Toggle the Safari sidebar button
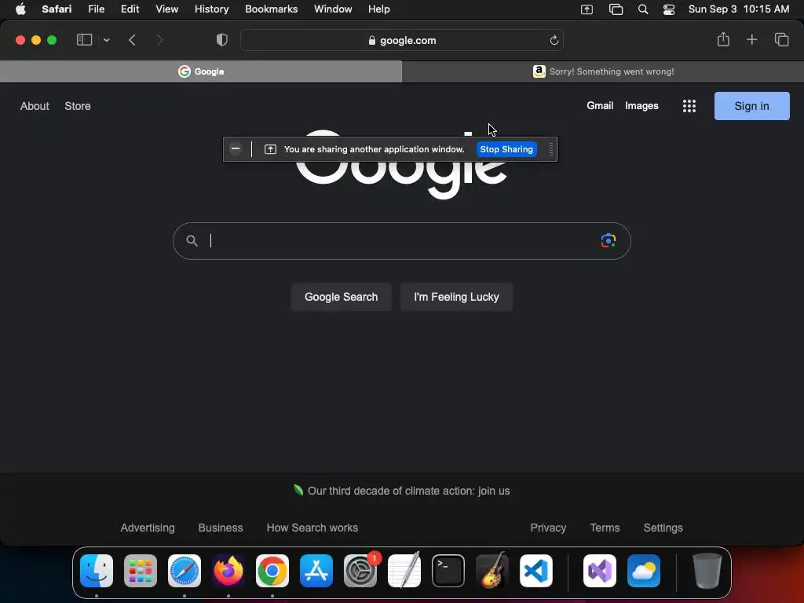The height and width of the screenshot is (603, 804). tap(84, 40)
